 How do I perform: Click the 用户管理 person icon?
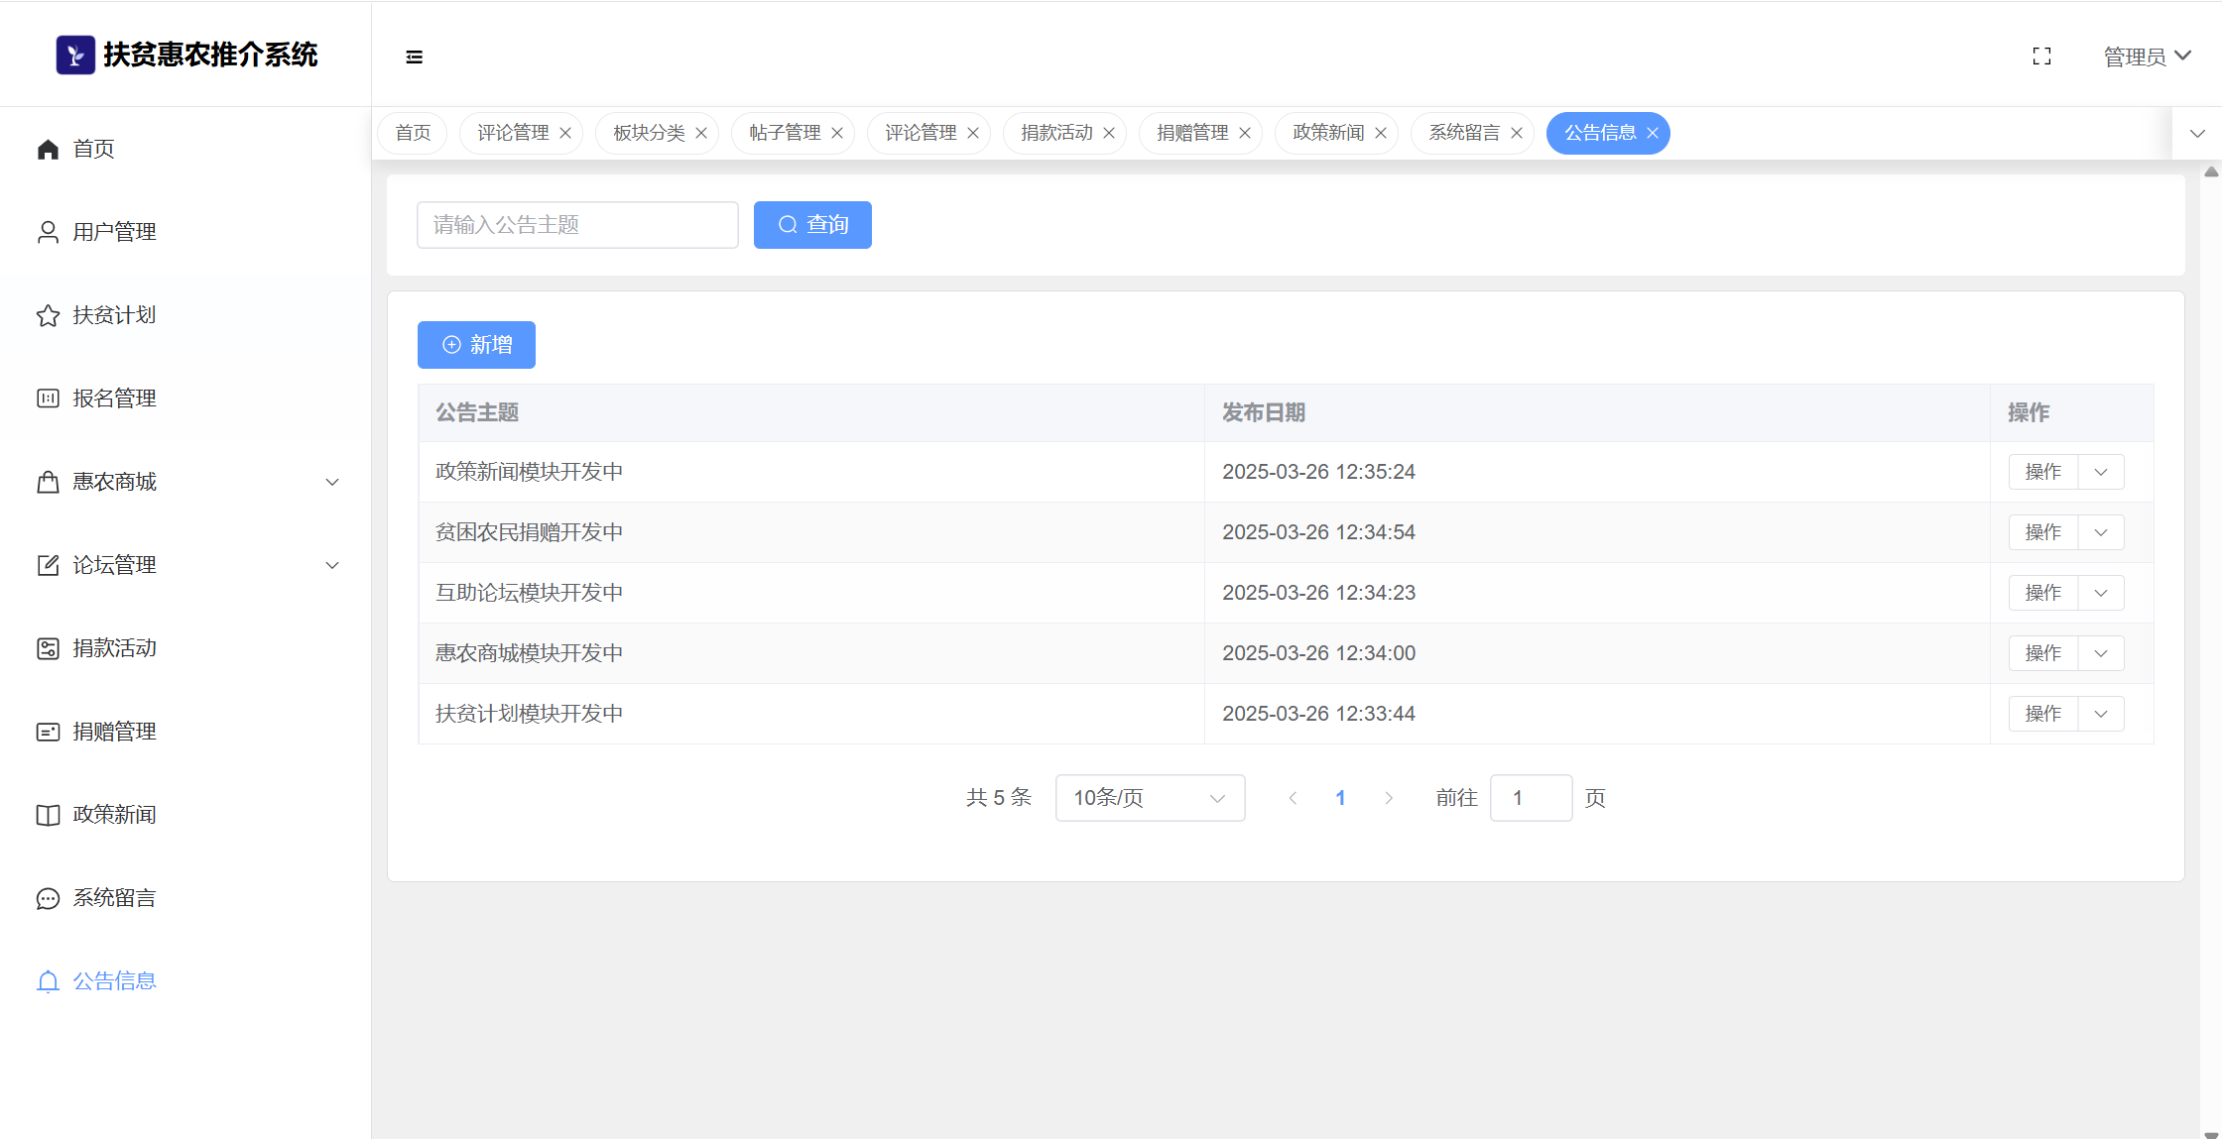click(x=48, y=232)
